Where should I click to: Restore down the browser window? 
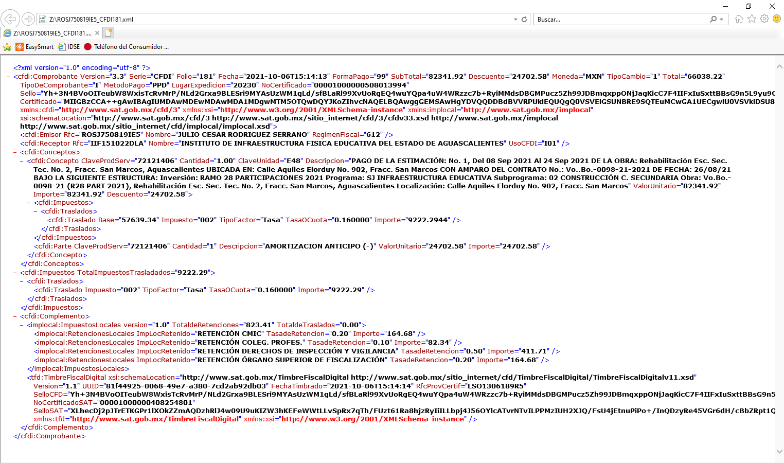749,6
